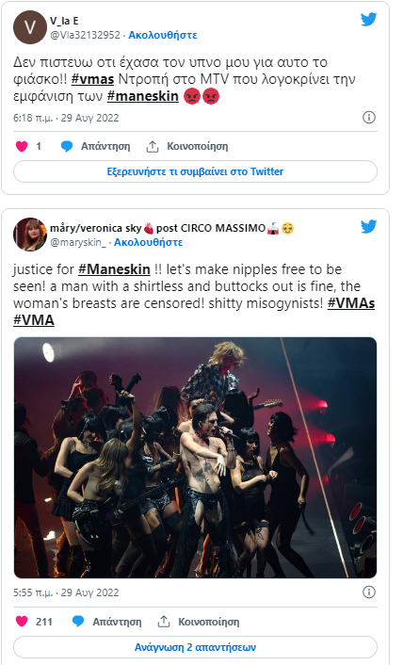Open the Maneskin concert photo
Screen dimensions: 403x665
[x=195, y=458]
